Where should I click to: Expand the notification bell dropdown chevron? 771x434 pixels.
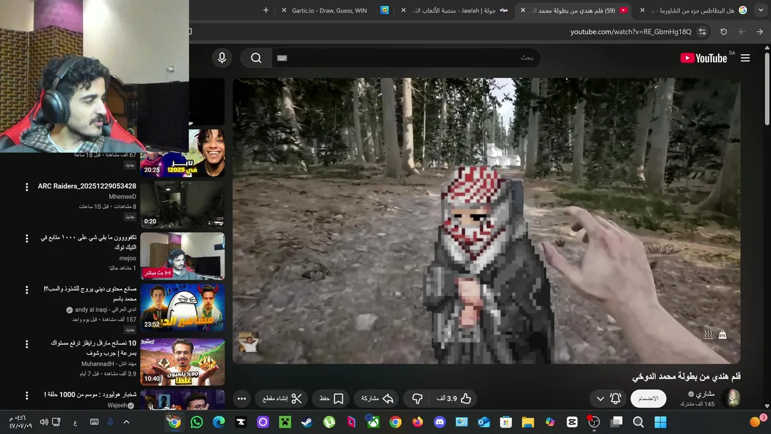tap(600, 398)
